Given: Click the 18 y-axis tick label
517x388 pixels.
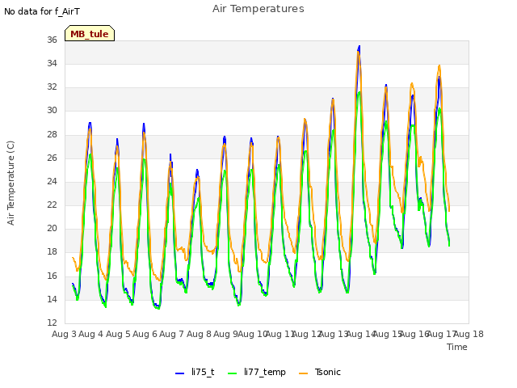Looking at the screenshot, I should point(52,252).
